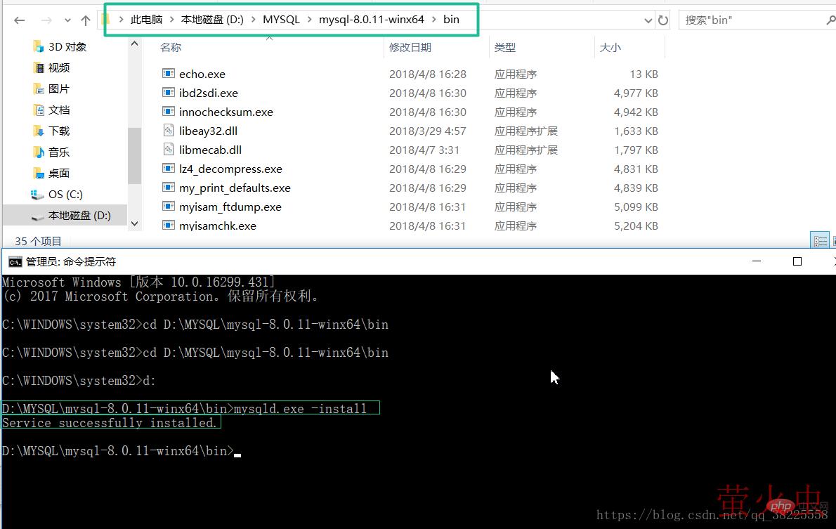Image resolution: width=836 pixels, height=529 pixels.
Task: Refresh the bin folder view
Action: (662, 20)
